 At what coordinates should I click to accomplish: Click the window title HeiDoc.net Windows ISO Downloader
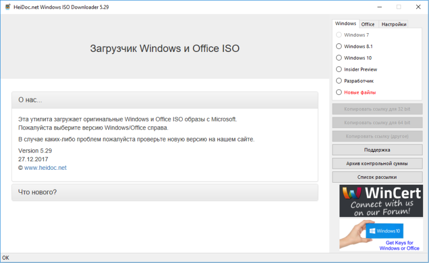pyautogui.click(x=61, y=7)
